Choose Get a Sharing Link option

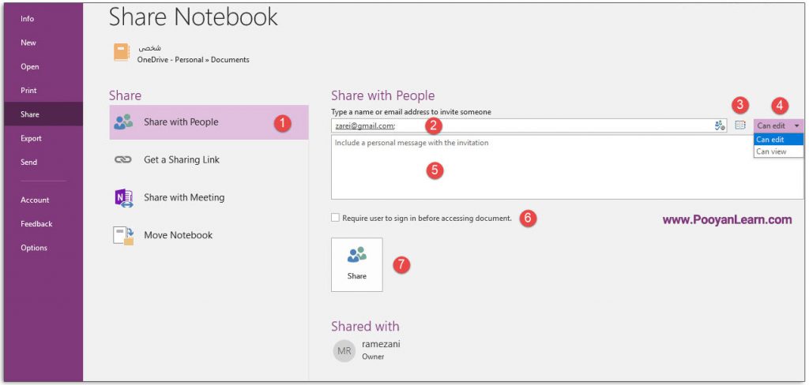[209, 160]
